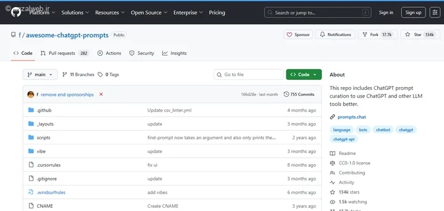
Task: Click the failed status X icon
Action: point(101,94)
